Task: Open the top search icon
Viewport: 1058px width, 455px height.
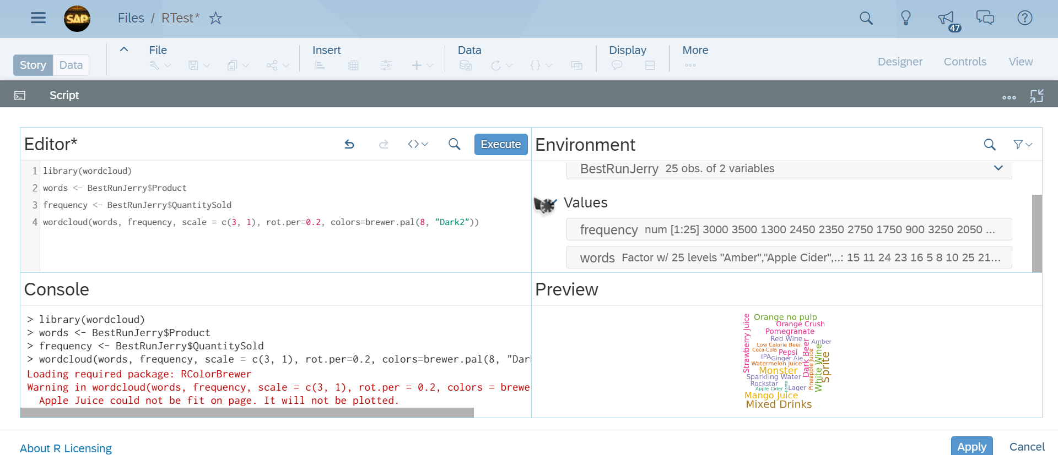Action: 866,18
